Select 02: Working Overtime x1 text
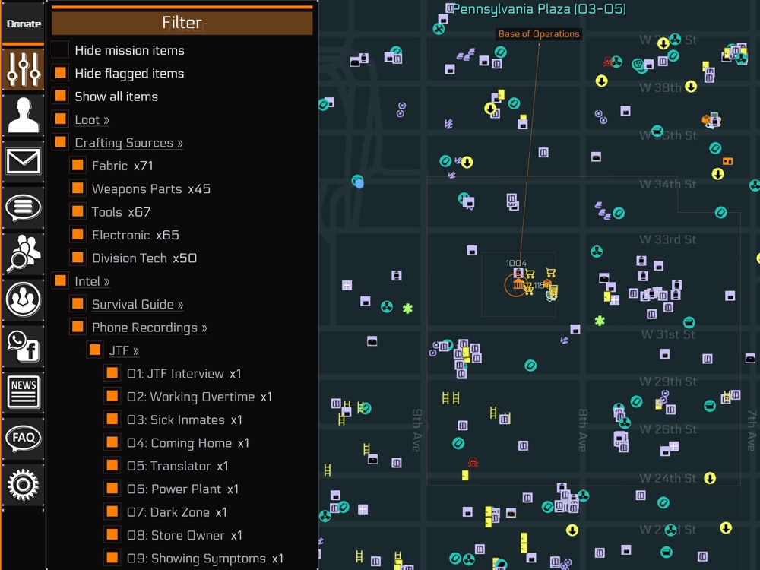Viewport: 760px width, 570px height. point(199,397)
